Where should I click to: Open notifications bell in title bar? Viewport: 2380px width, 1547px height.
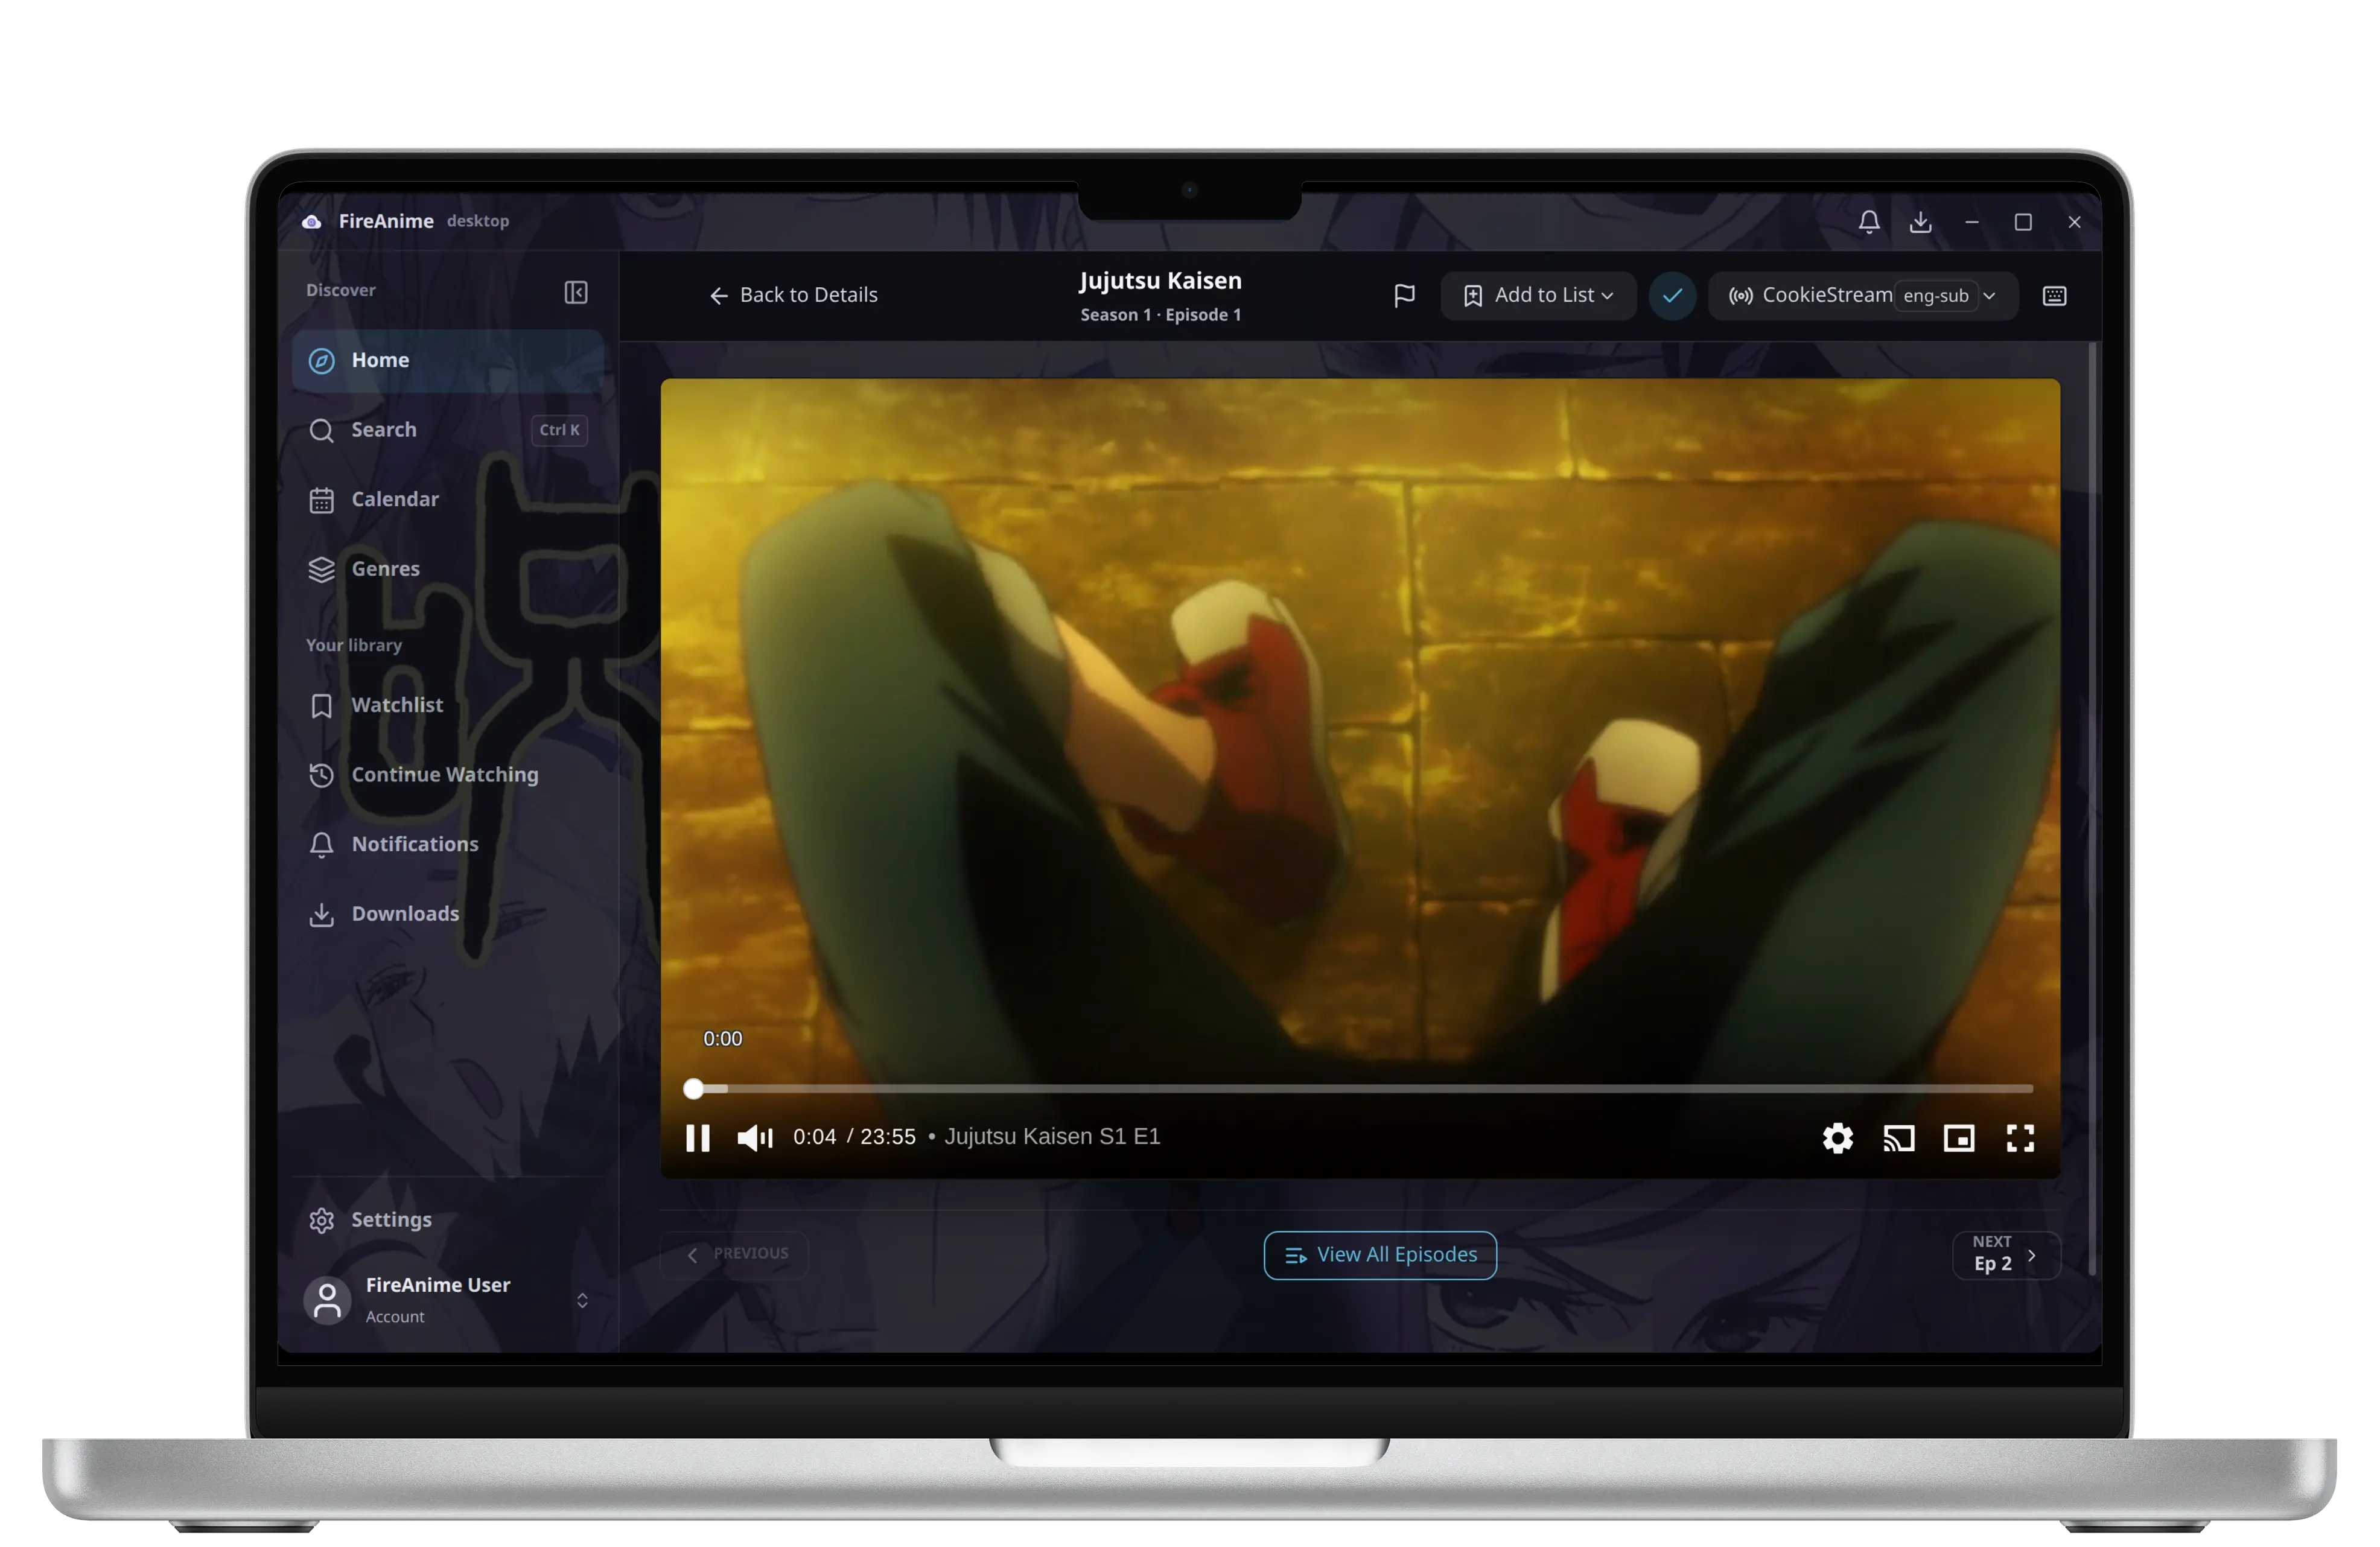coord(1868,221)
